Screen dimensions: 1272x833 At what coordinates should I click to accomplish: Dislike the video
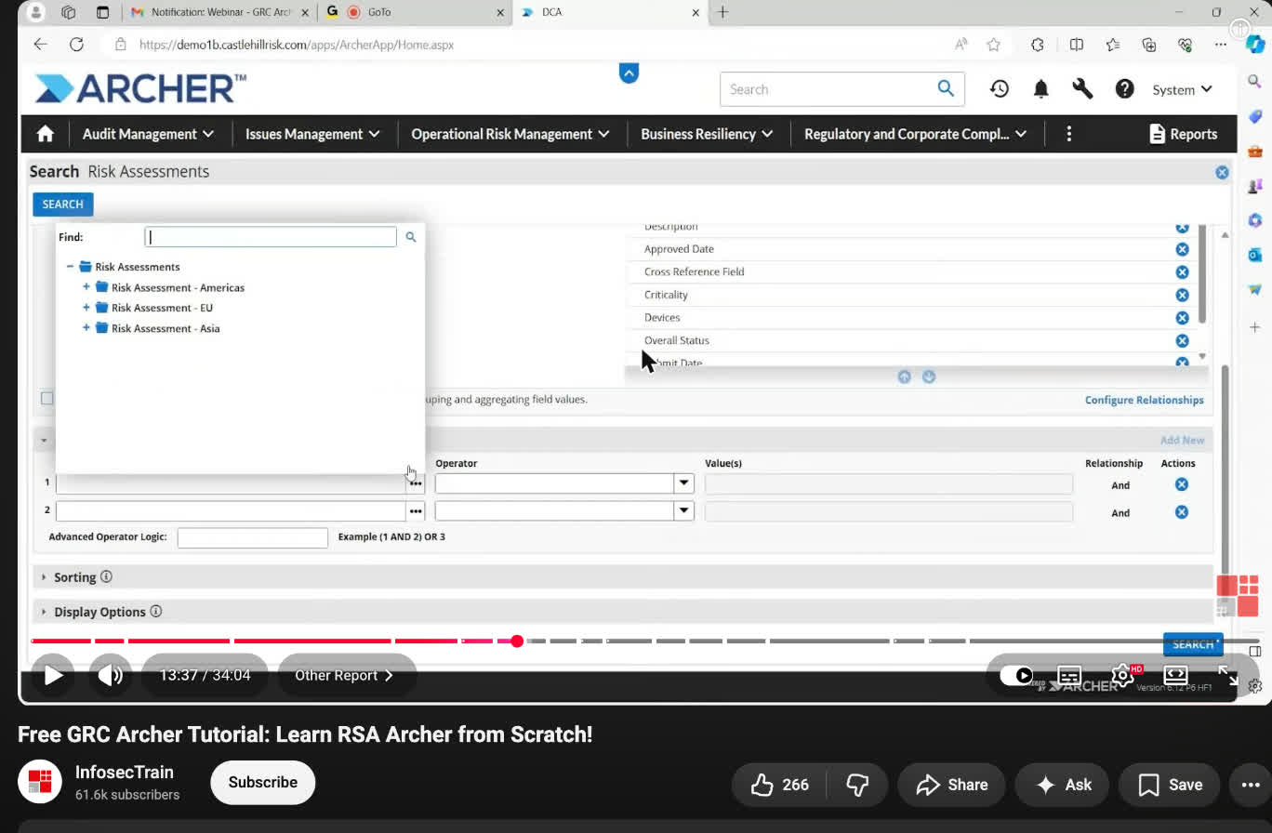pos(857,785)
